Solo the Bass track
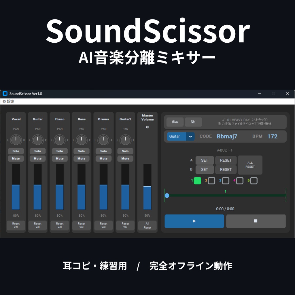This screenshot has height=295, width=295. coord(82,151)
